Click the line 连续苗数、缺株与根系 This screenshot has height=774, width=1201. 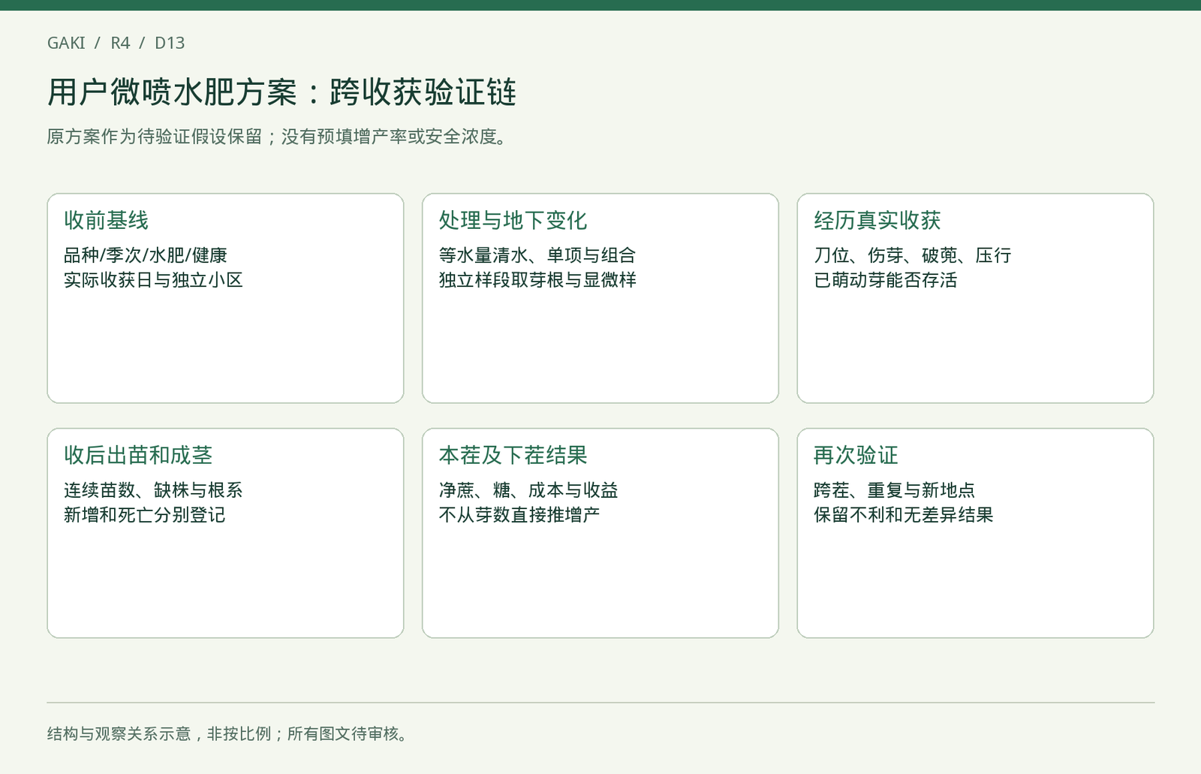153,490
